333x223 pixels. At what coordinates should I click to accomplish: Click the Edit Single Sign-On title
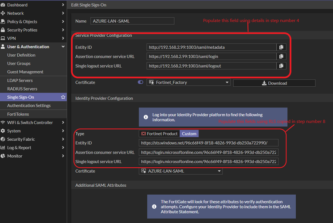pyautogui.click(x=89, y=5)
